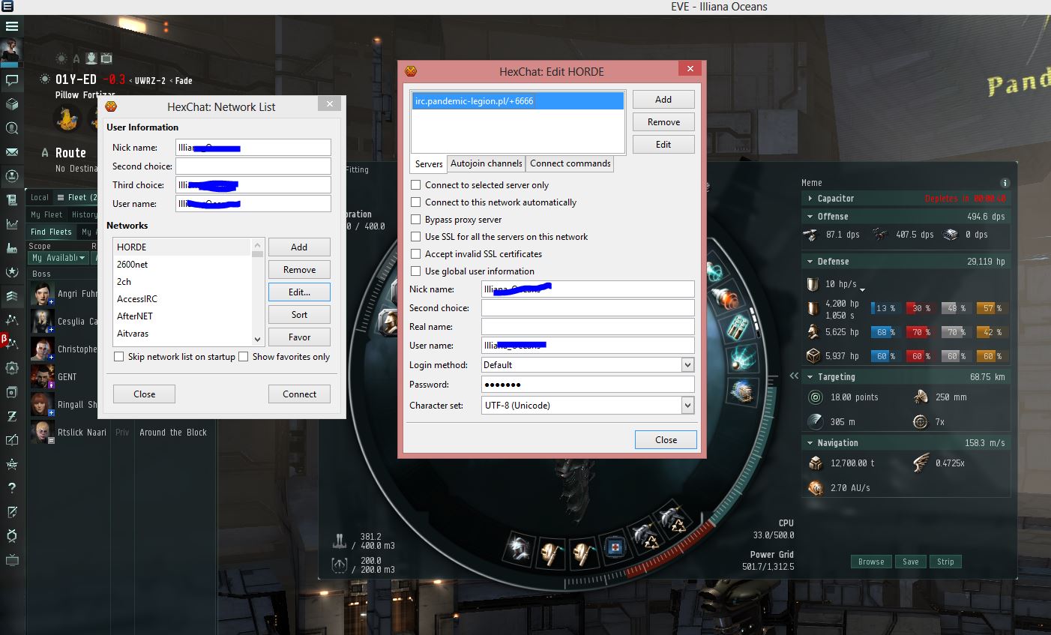The height and width of the screenshot is (635, 1051).
Task: Open the star badge icon in EVE sidebar
Action: [12, 271]
